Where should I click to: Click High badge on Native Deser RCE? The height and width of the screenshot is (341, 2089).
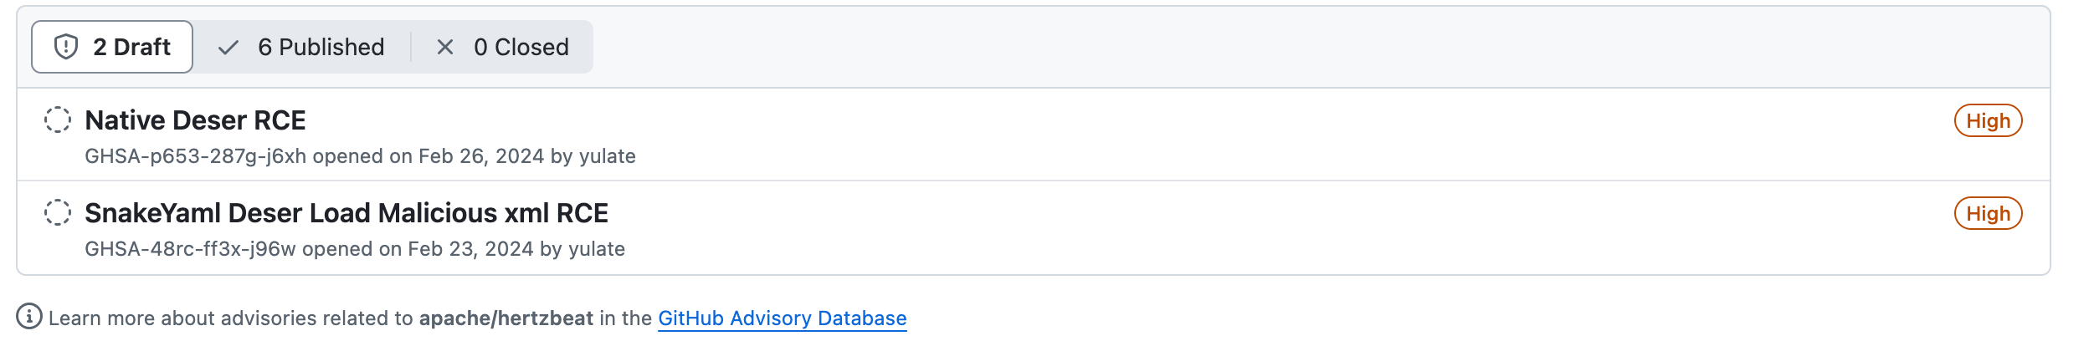(1988, 120)
